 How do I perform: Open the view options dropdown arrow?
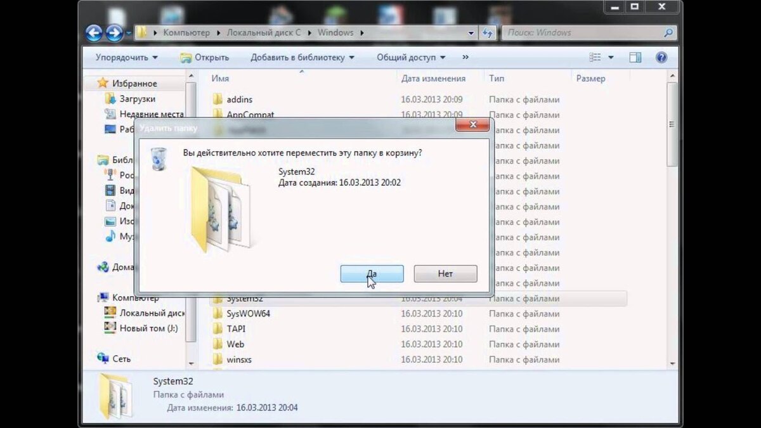pyautogui.click(x=611, y=57)
